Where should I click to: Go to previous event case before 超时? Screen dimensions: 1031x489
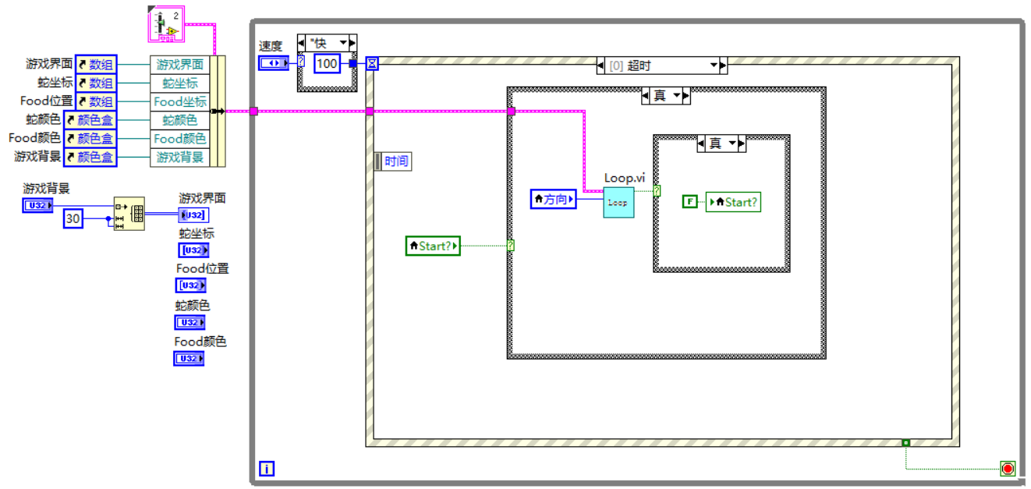click(x=601, y=66)
